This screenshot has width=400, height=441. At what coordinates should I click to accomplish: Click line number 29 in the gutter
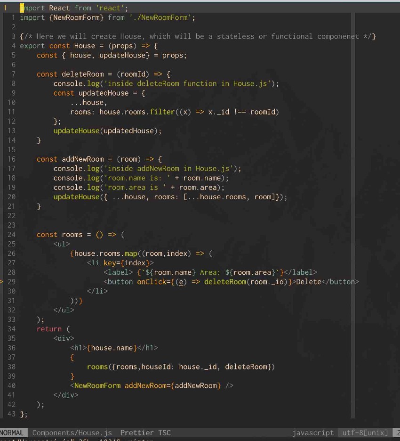pyautogui.click(x=11, y=282)
